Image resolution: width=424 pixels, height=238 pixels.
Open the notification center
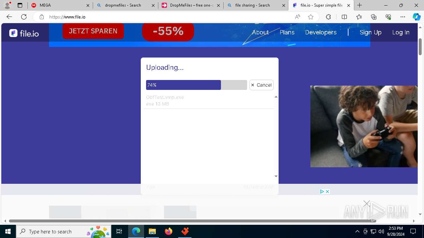coord(413,231)
